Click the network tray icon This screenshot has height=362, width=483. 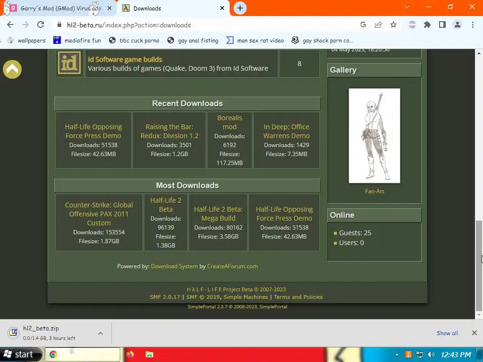point(419,354)
